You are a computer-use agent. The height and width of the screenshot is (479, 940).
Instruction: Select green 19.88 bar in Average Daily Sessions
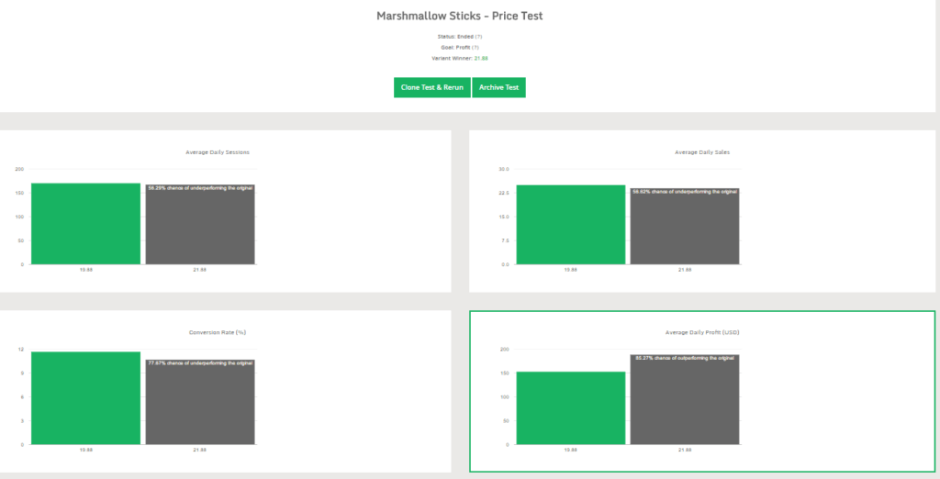click(x=85, y=224)
